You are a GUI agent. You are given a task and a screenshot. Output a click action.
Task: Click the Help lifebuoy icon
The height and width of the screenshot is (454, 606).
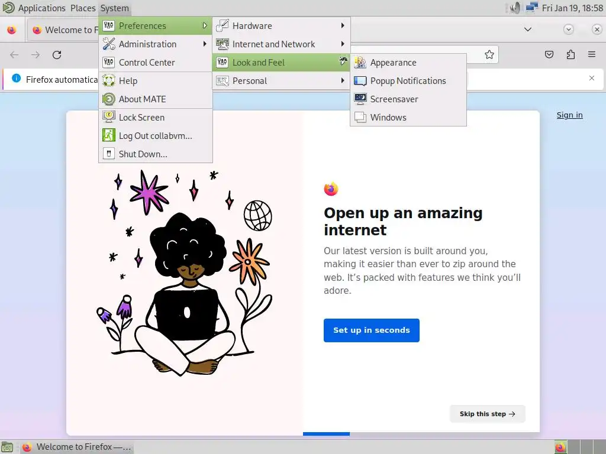(x=109, y=80)
